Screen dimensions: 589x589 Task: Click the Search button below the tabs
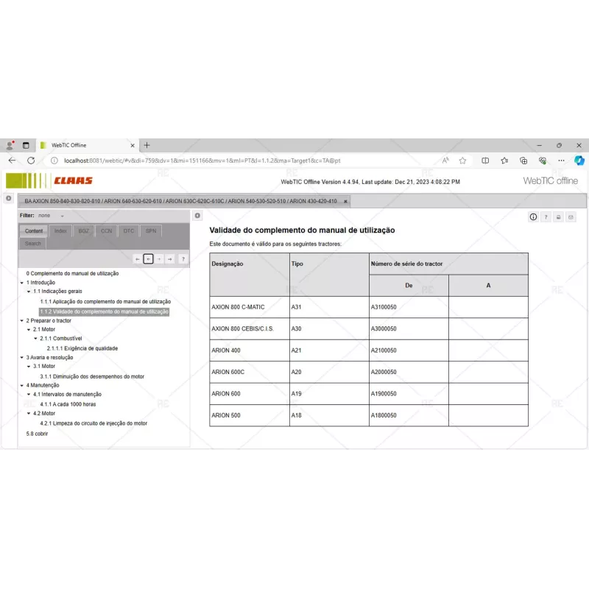32,243
